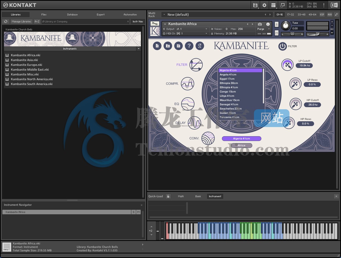Click the Instr Nav button

[138, 22]
